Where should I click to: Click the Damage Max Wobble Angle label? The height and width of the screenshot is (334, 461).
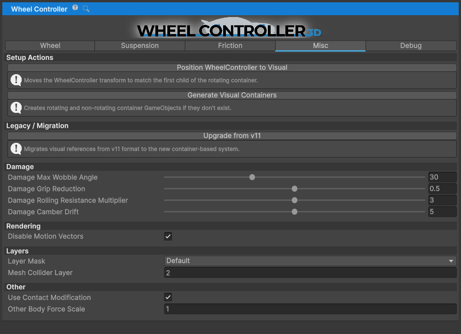tap(53, 177)
